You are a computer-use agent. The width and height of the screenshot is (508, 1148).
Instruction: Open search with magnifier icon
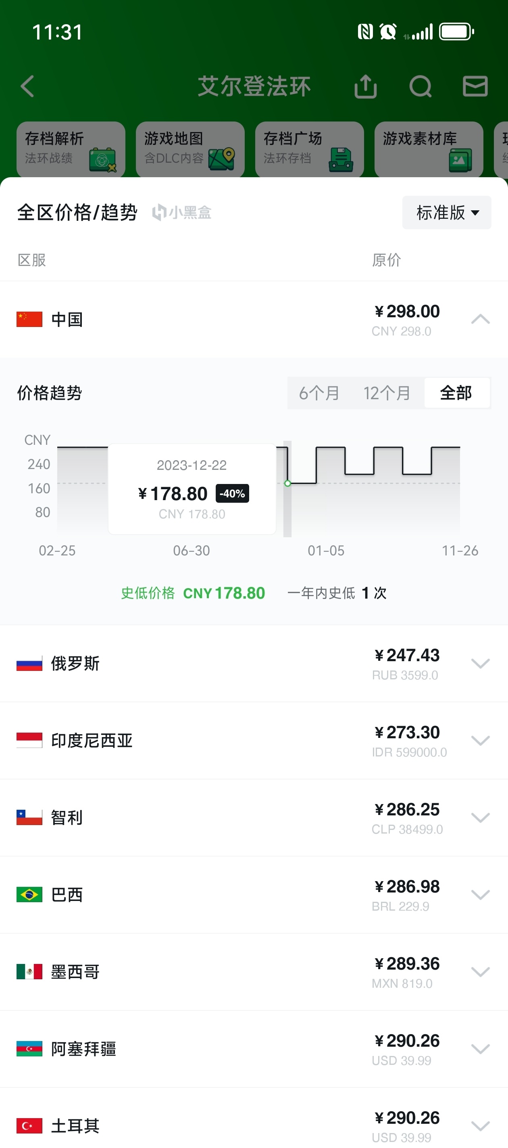coord(420,86)
